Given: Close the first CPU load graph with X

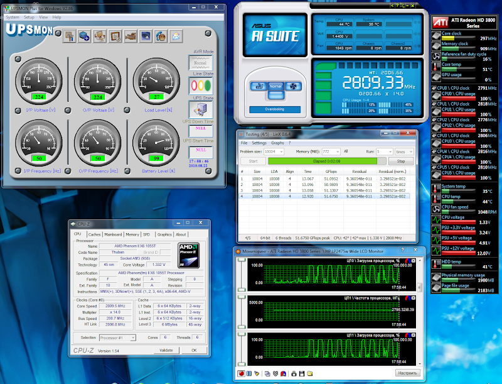Looking at the screenshot, I should pos(414,261).
